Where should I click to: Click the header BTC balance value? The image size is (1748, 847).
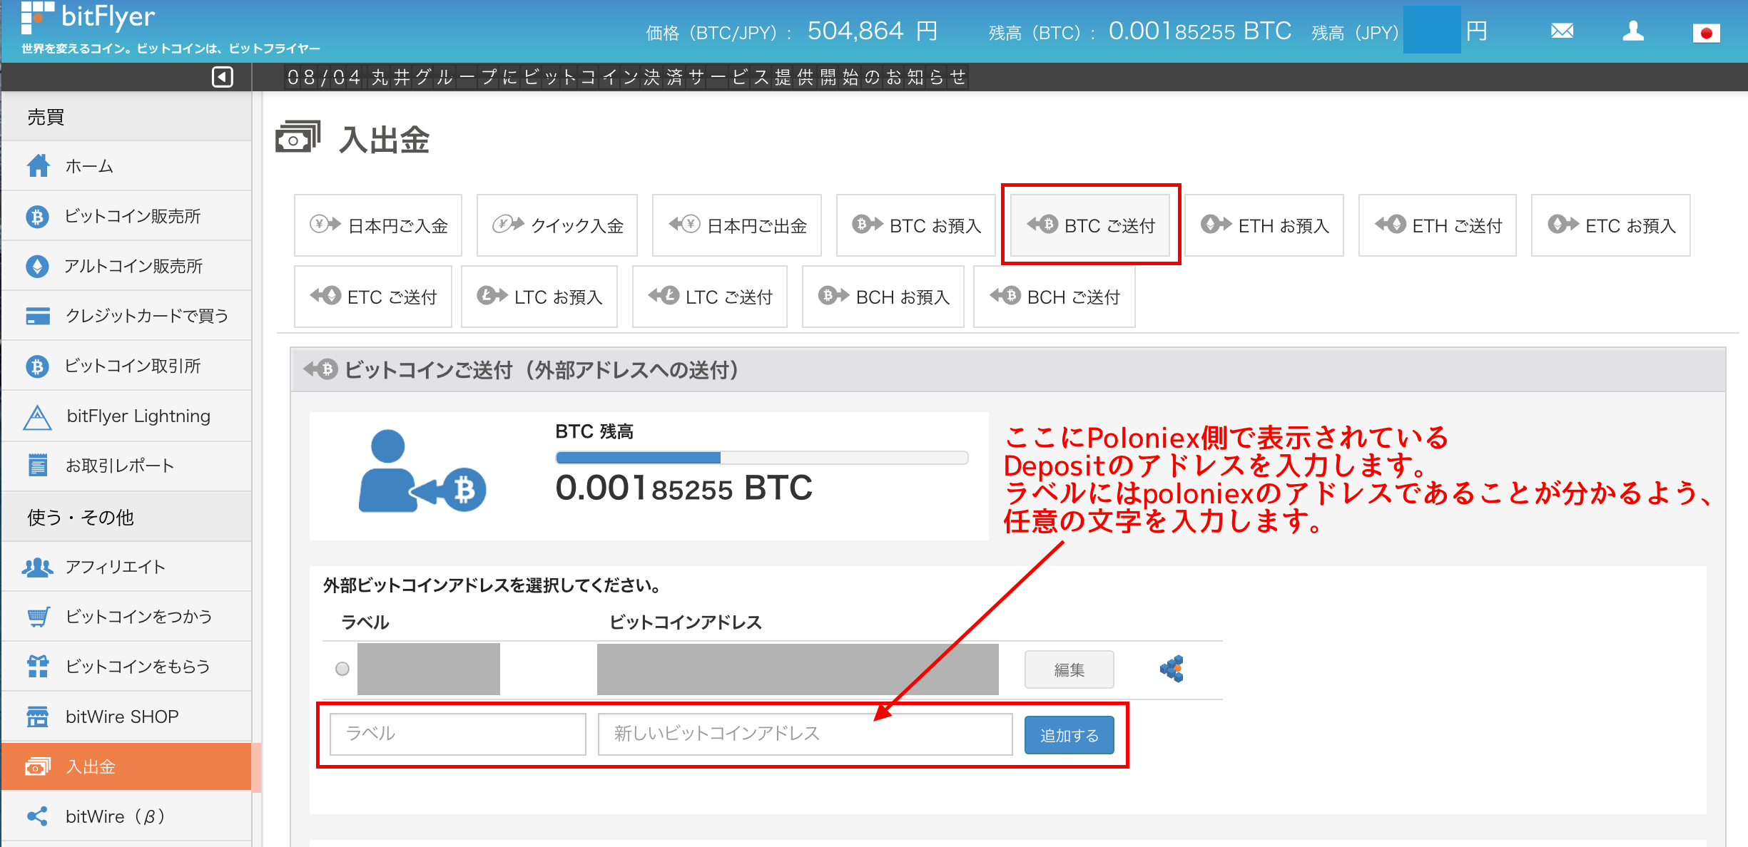(x=1200, y=31)
